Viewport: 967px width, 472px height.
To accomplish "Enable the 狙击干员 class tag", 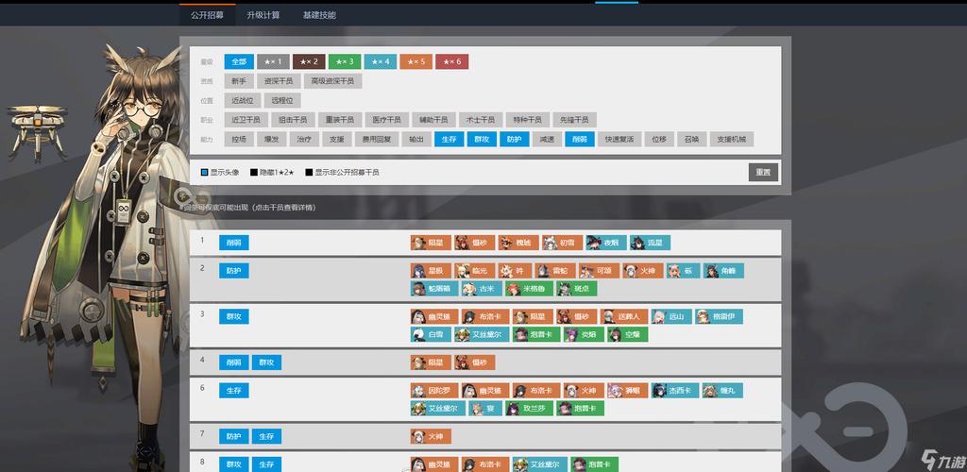I will point(293,120).
